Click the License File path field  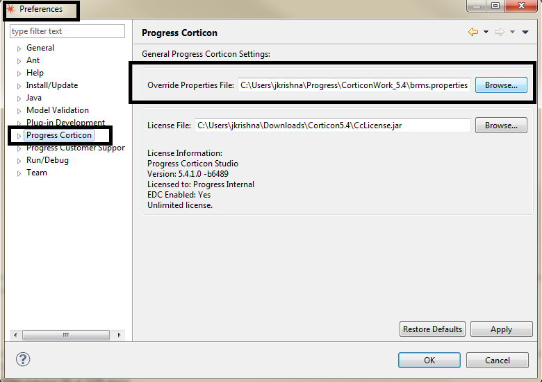(333, 125)
